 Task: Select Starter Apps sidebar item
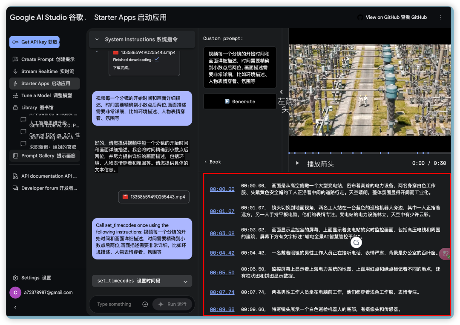point(45,83)
